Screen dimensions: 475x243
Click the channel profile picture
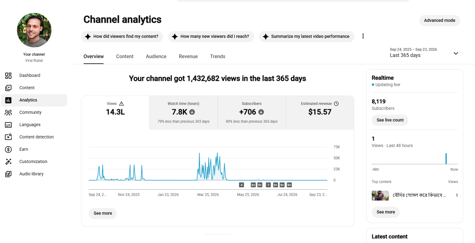point(34,30)
